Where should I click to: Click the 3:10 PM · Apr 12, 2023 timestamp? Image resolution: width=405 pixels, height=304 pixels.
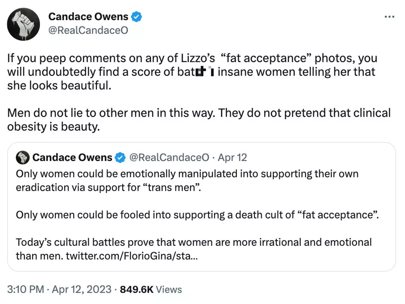tap(59, 289)
